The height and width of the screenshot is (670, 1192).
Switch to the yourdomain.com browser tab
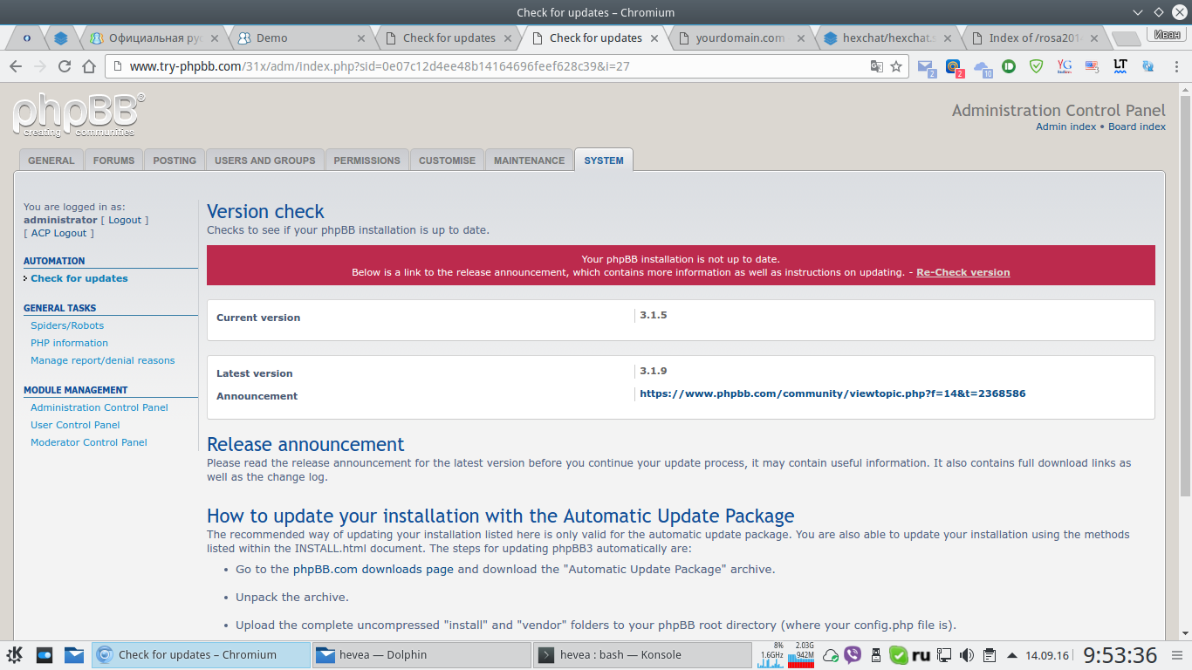[x=740, y=38]
